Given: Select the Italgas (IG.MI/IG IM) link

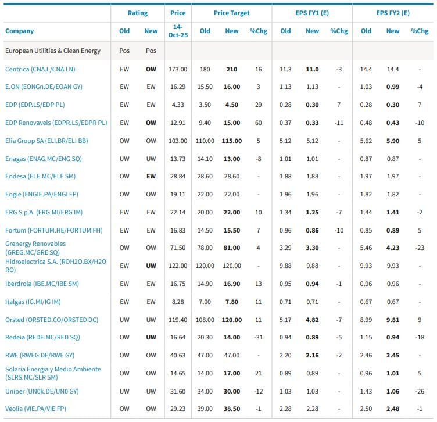Looking at the screenshot, I should point(33,302).
